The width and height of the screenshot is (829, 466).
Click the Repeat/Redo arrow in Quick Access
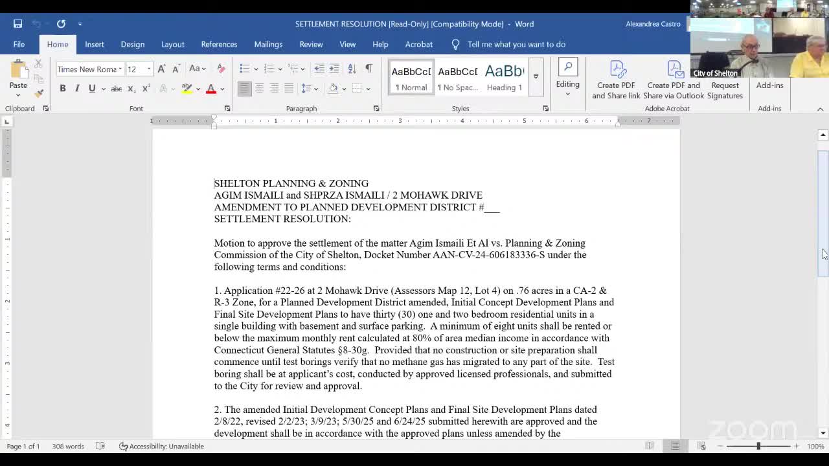click(61, 24)
